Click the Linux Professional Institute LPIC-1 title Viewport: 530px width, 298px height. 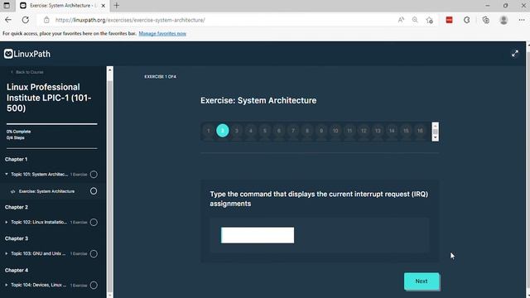pyautogui.click(x=49, y=98)
